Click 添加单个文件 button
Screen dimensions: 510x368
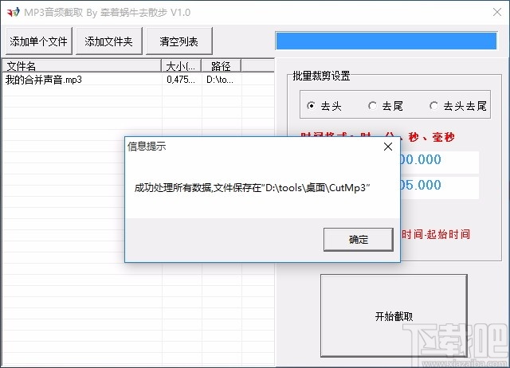pyautogui.click(x=39, y=41)
